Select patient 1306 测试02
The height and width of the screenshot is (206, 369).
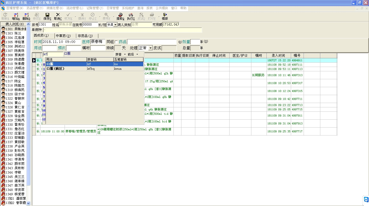pos(14,46)
